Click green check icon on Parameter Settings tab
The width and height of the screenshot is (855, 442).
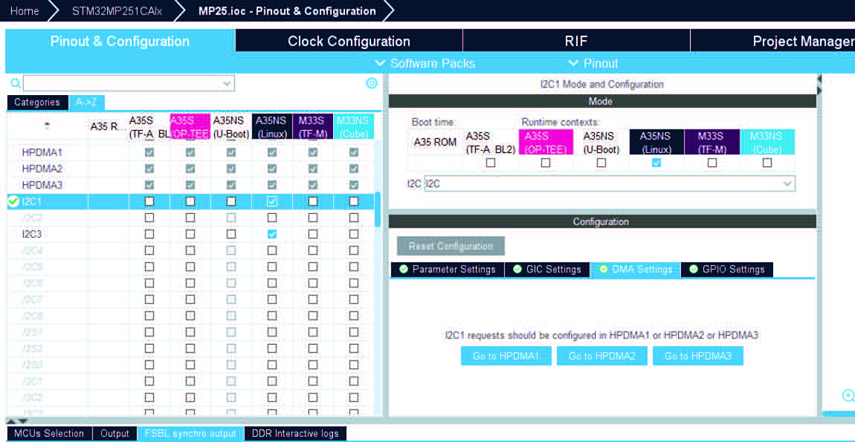[x=404, y=269]
